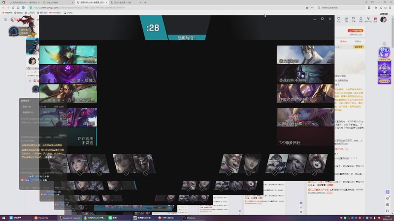Select red chat tab in Douyu side panel

point(343,41)
